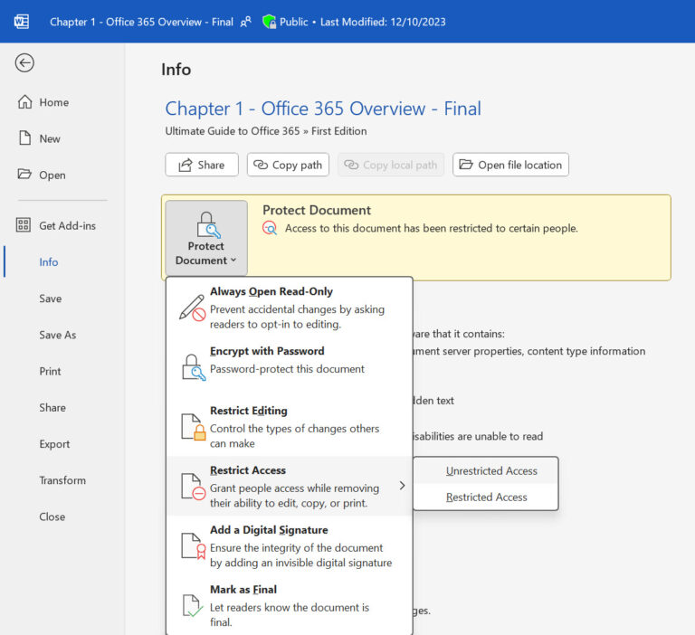The image size is (695, 635).
Task: Go to Save in the backstage menu
Action: 51,299
